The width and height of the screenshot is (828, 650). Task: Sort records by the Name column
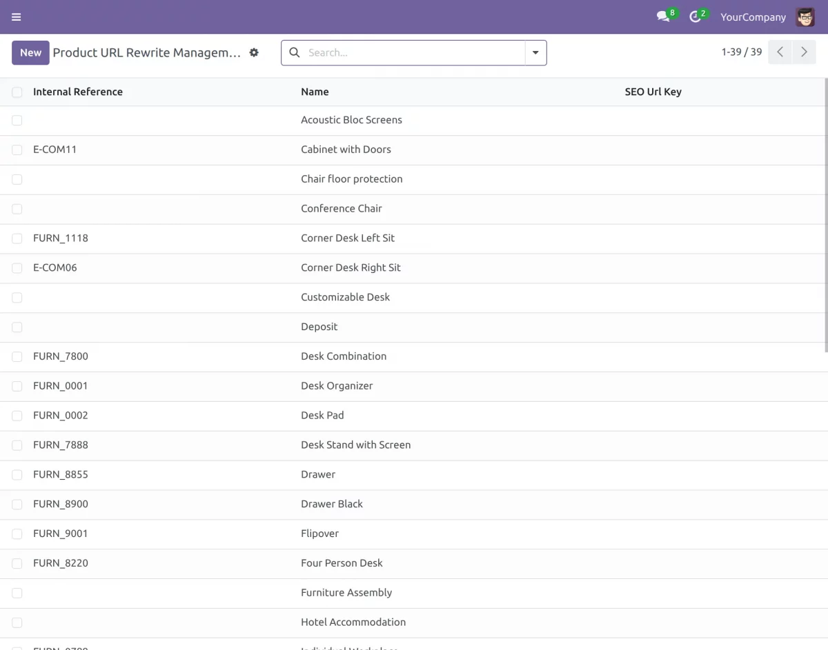tap(315, 91)
